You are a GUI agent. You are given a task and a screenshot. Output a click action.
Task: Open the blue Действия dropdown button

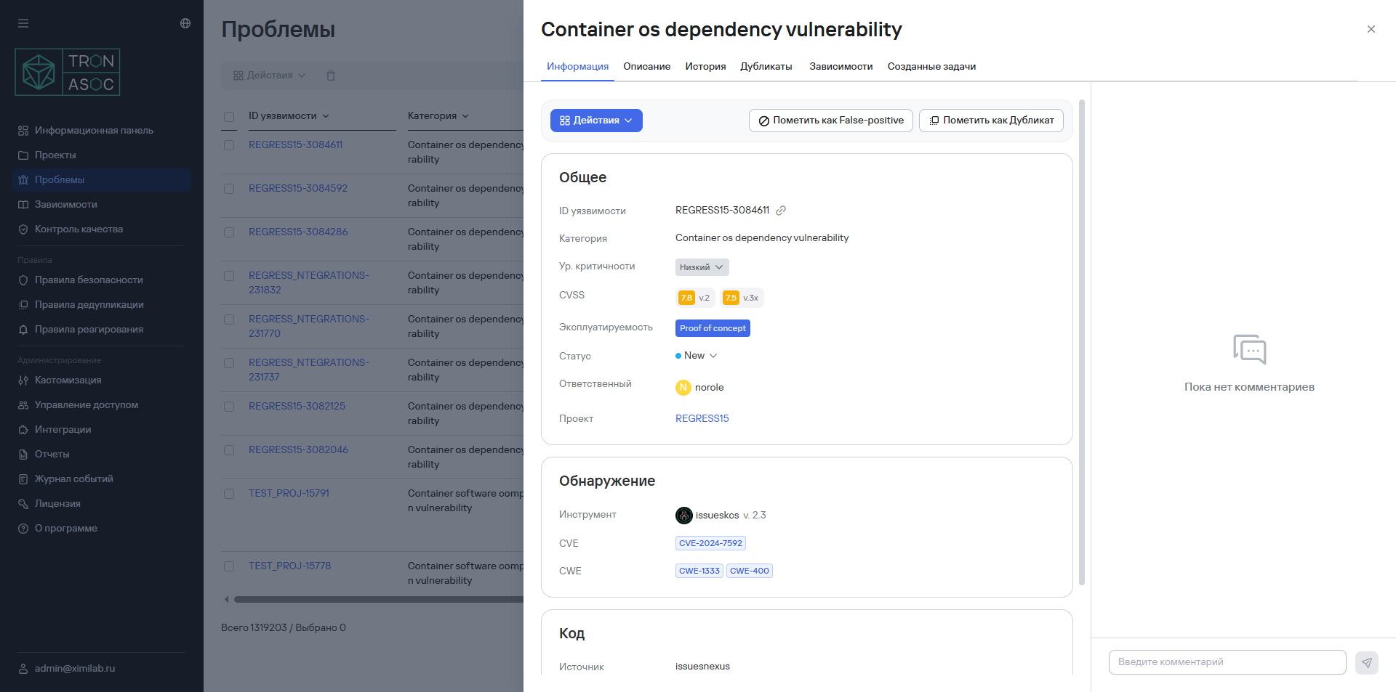595,121
